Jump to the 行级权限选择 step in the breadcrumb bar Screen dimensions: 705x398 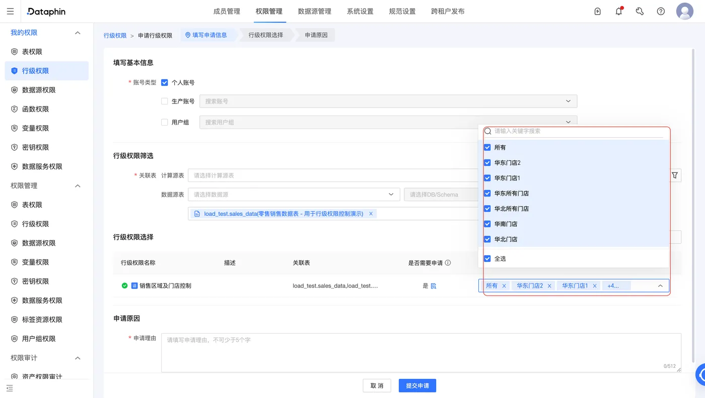click(266, 35)
